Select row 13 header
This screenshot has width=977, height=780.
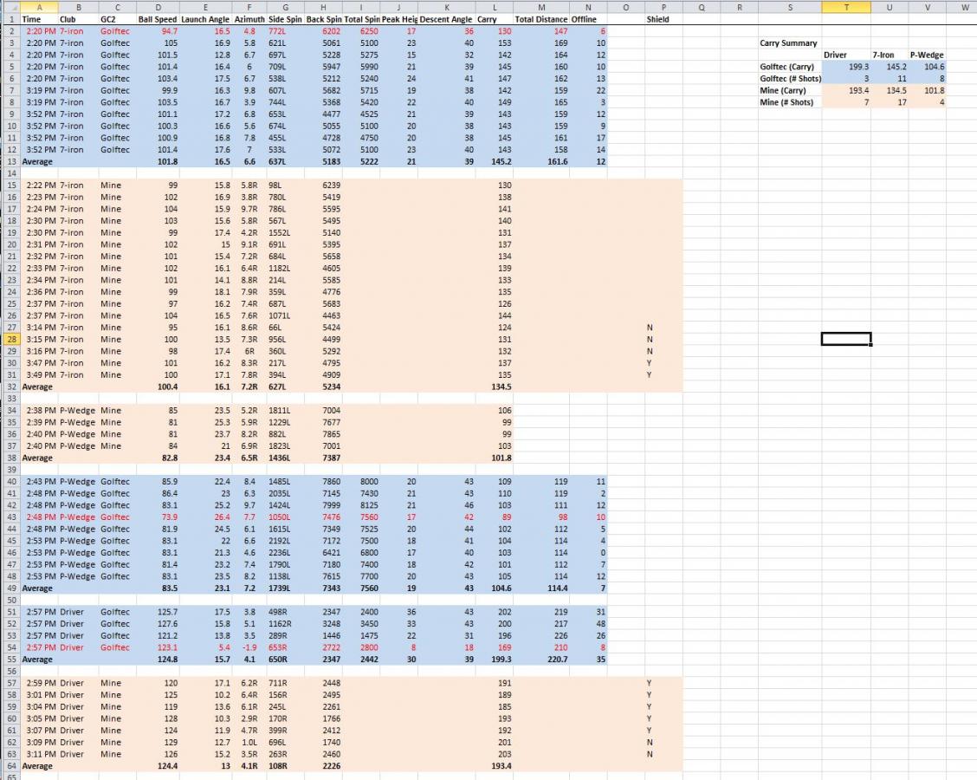[10, 161]
